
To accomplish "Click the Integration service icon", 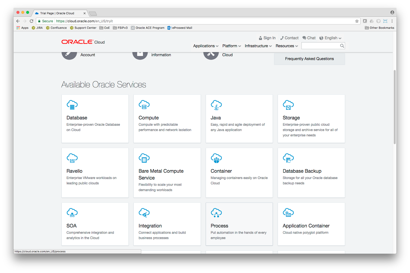I will point(144,212).
